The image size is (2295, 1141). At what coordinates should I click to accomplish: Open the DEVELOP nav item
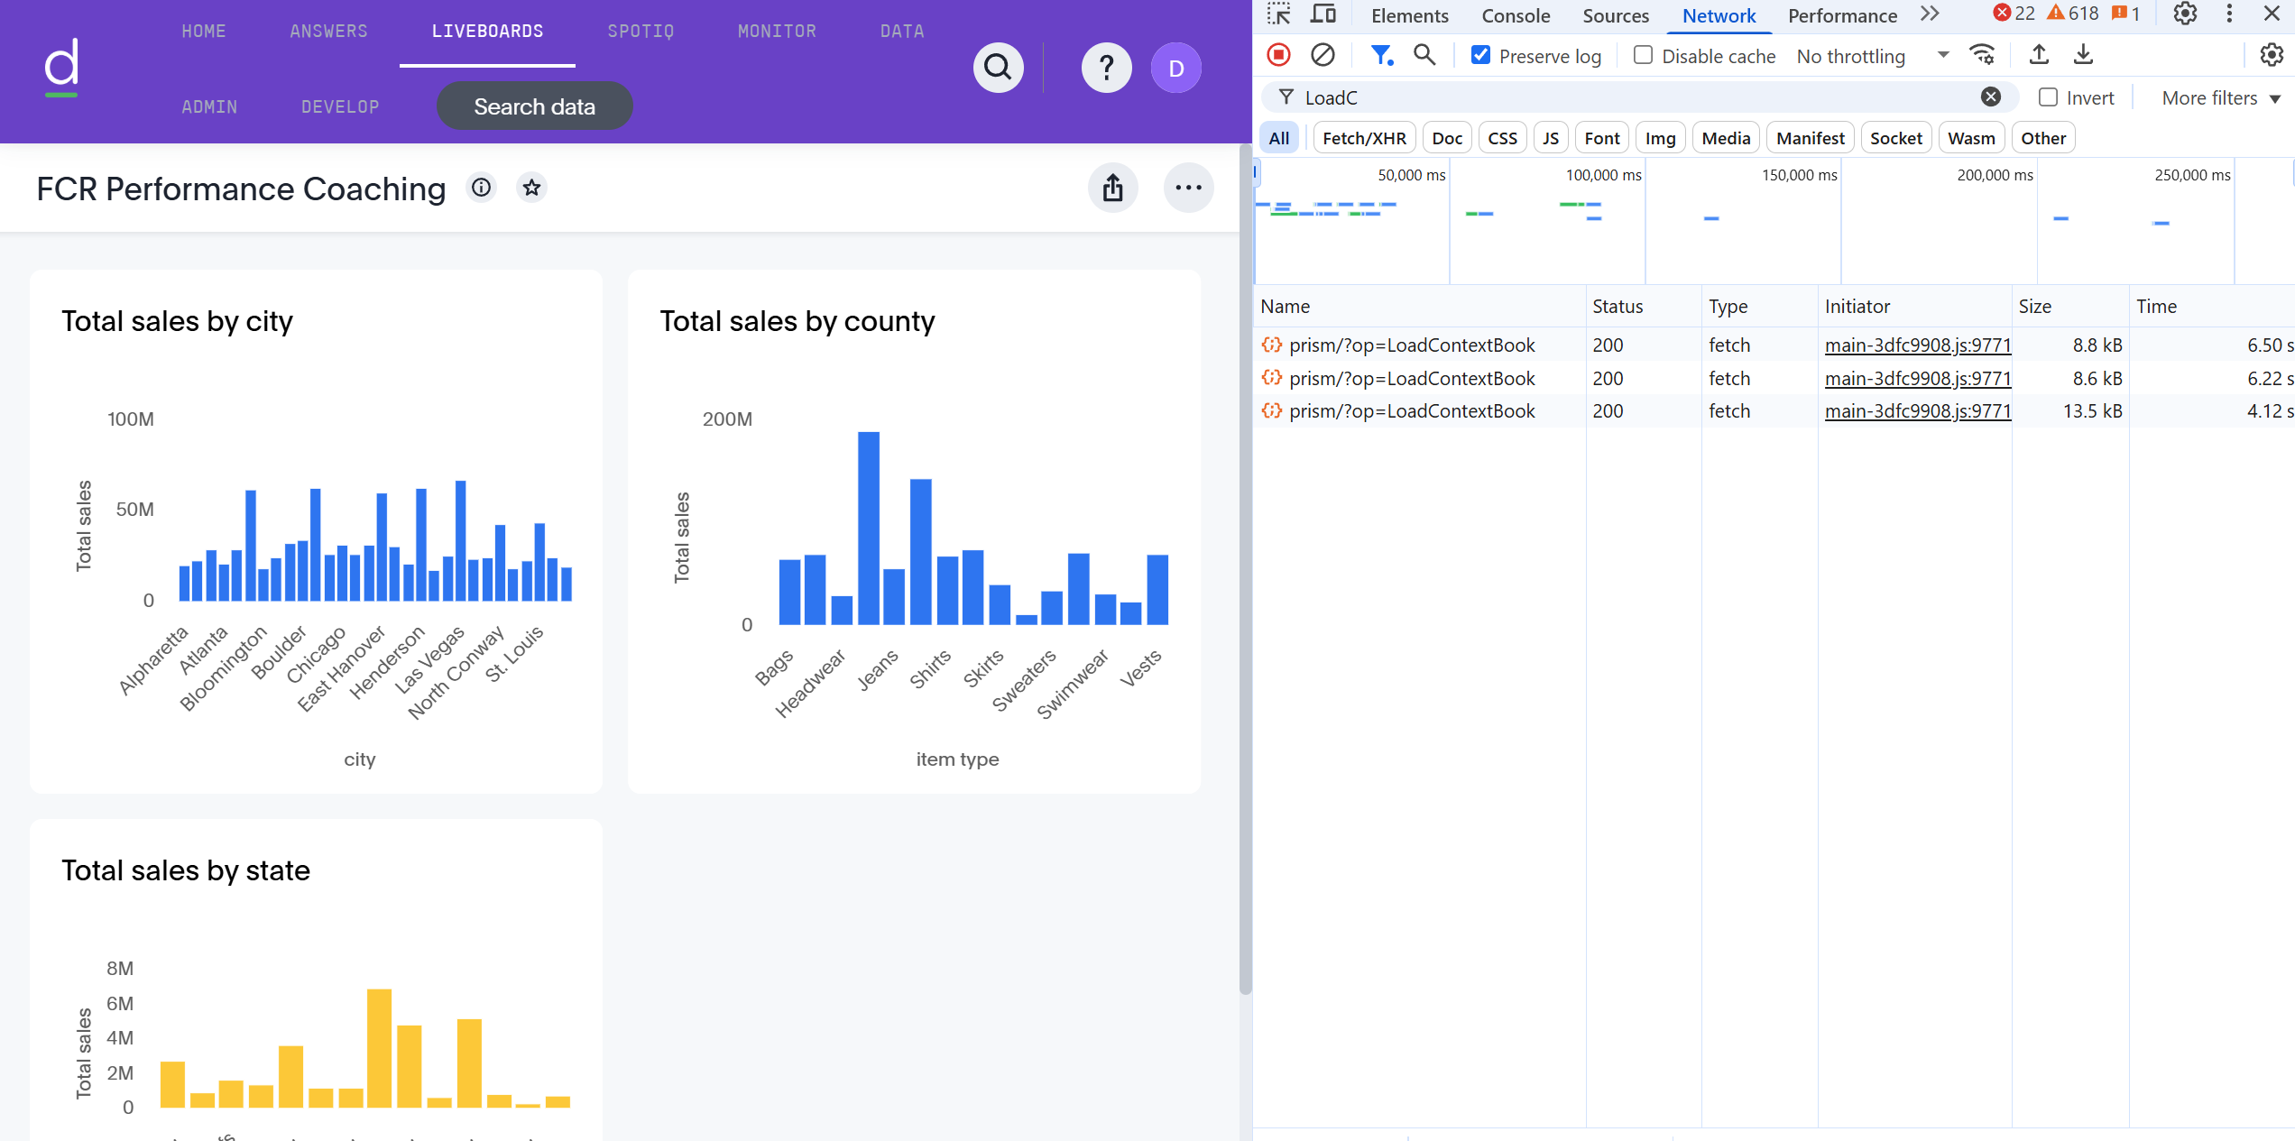pos(340,106)
